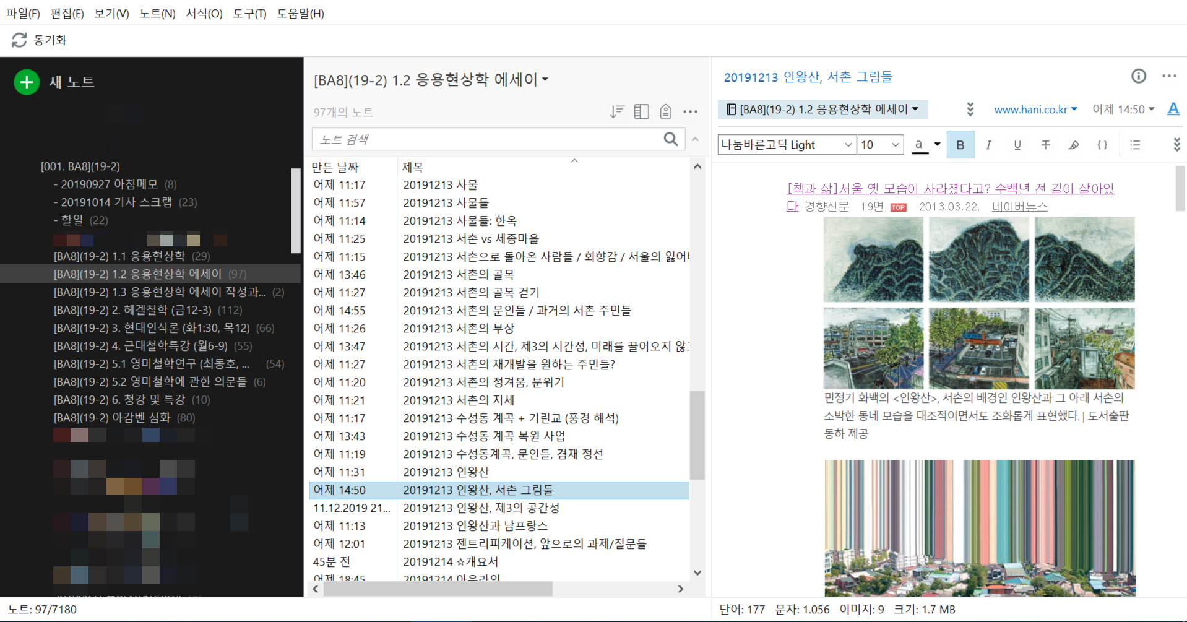
Task: Change note list view layout icon
Action: point(642,111)
